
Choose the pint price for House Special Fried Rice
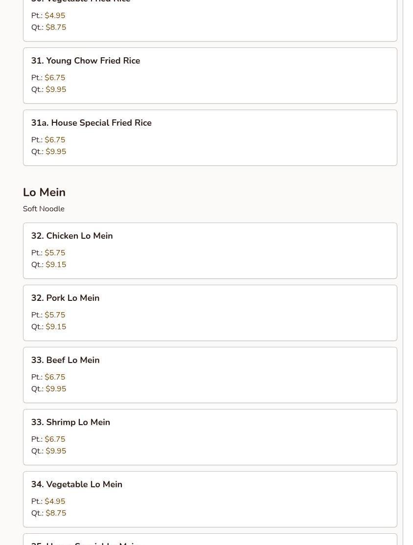[55, 140]
